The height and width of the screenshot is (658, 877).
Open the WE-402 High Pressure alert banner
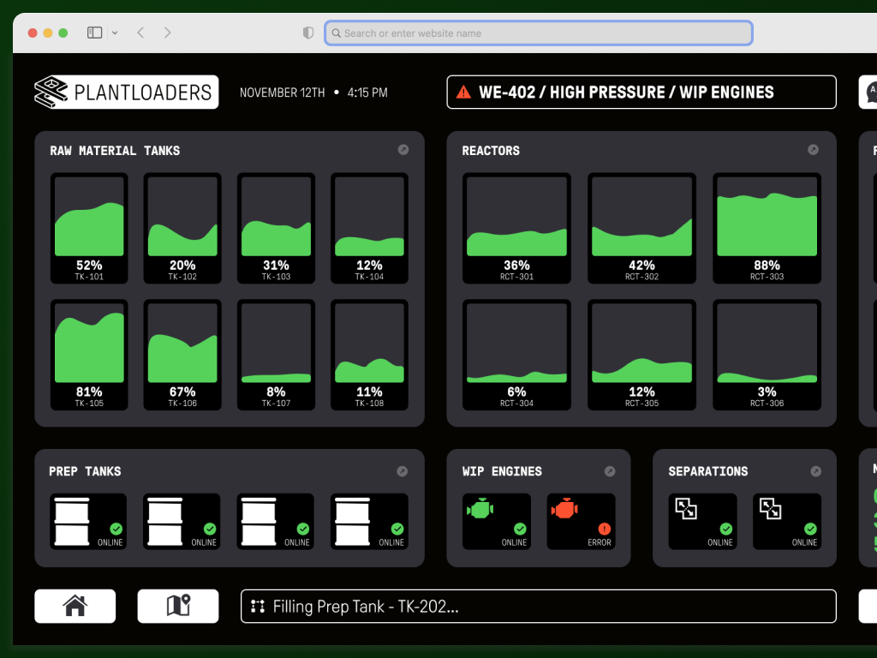coord(641,93)
